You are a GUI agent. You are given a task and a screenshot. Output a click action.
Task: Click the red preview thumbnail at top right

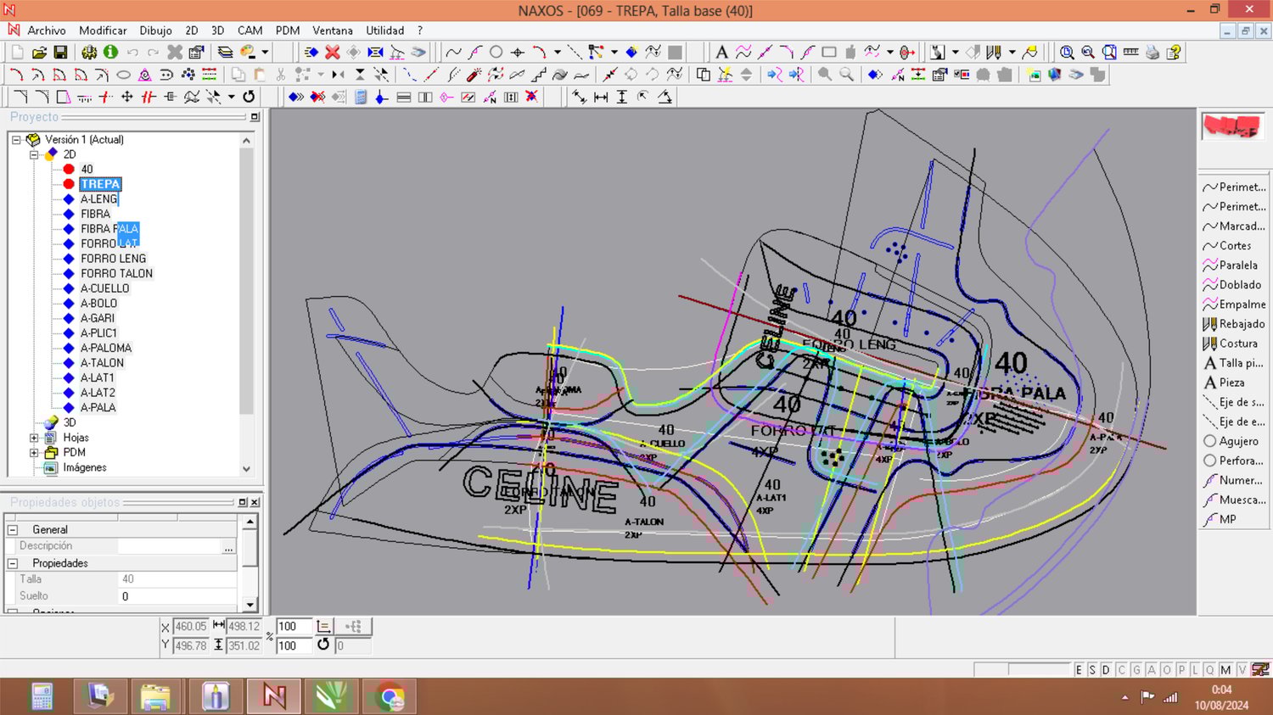click(x=1232, y=126)
